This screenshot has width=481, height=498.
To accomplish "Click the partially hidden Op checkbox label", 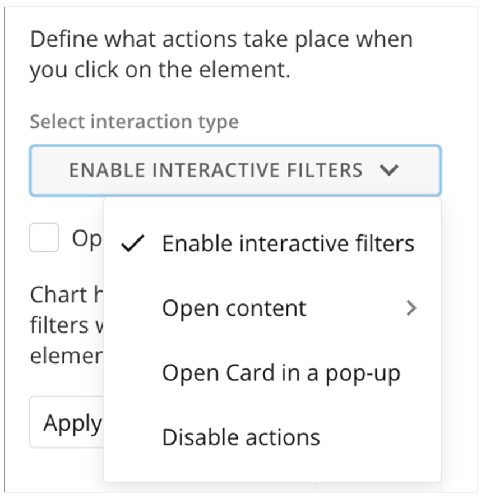I will [x=86, y=239].
